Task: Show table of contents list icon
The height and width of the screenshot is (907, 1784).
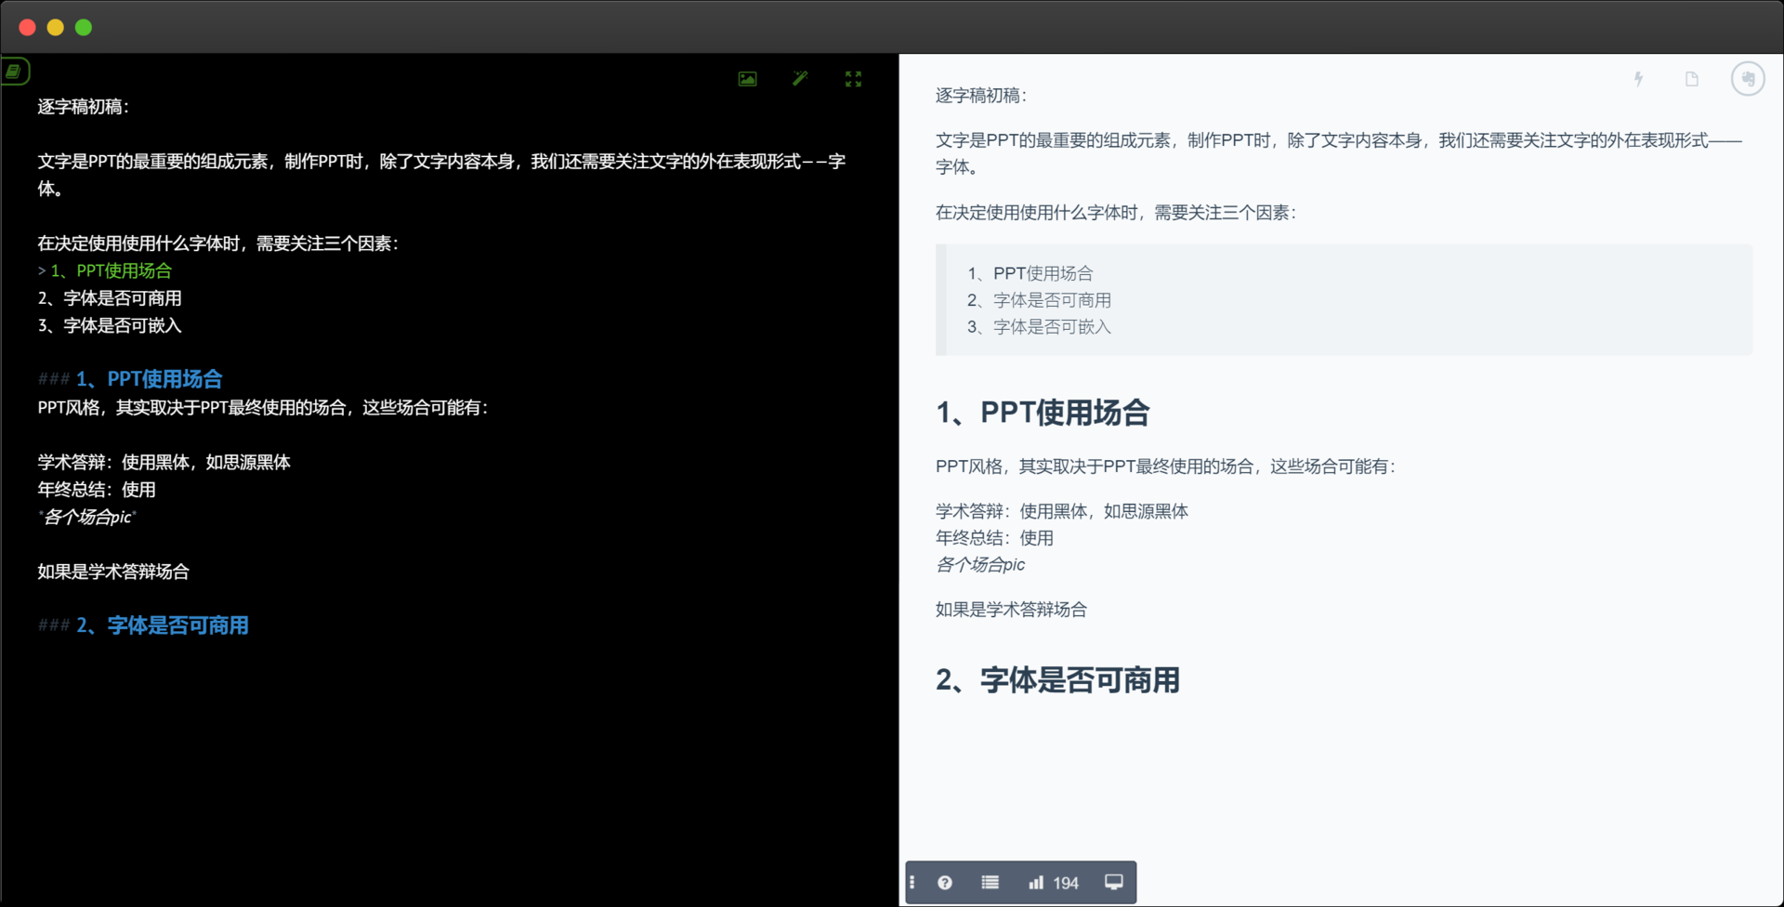Action: [x=990, y=882]
